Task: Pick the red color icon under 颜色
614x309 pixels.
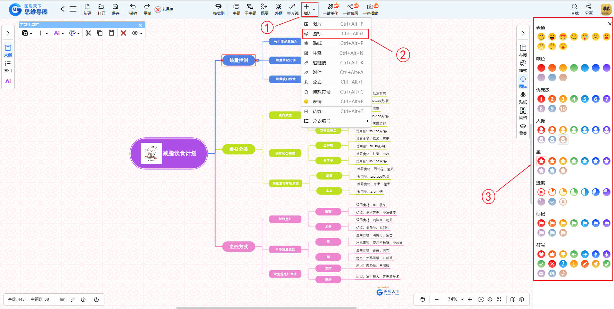Action: point(541,68)
